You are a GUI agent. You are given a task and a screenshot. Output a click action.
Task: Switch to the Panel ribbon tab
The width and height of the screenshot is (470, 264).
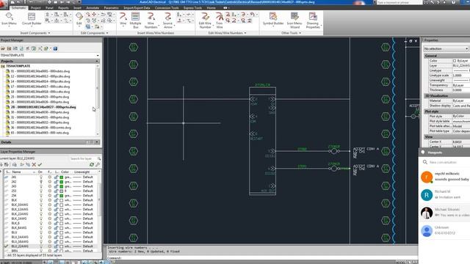(x=49, y=8)
